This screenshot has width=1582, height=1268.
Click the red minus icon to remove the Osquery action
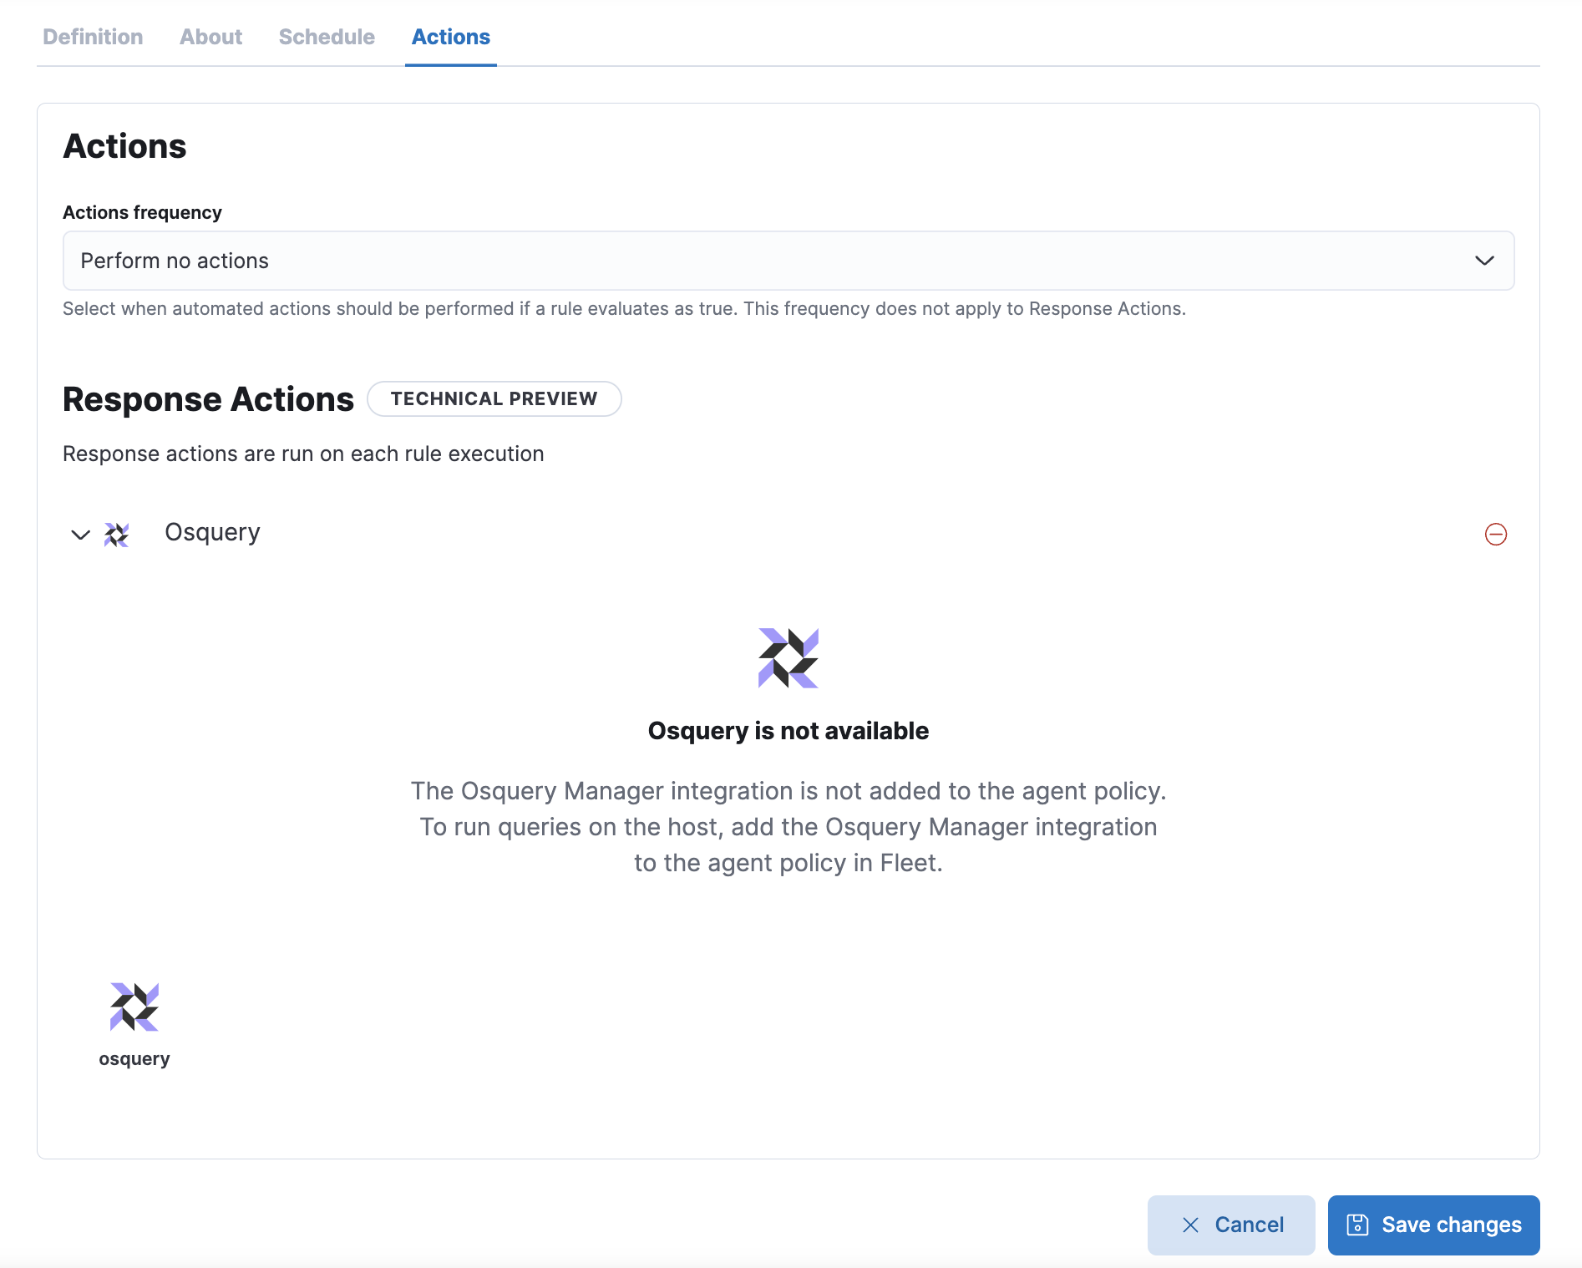pyautogui.click(x=1495, y=534)
